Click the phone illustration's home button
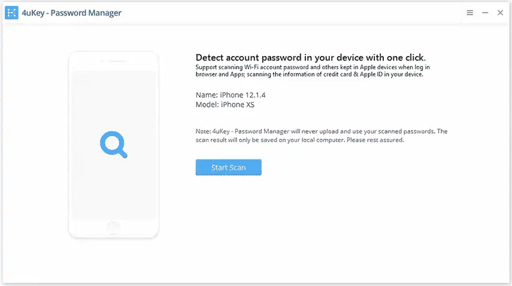 [114, 227]
